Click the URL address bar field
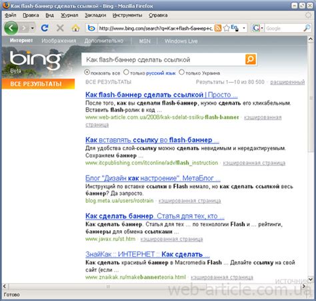Image resolution: width=316 pixels, height=301 pixels. coord(155,28)
